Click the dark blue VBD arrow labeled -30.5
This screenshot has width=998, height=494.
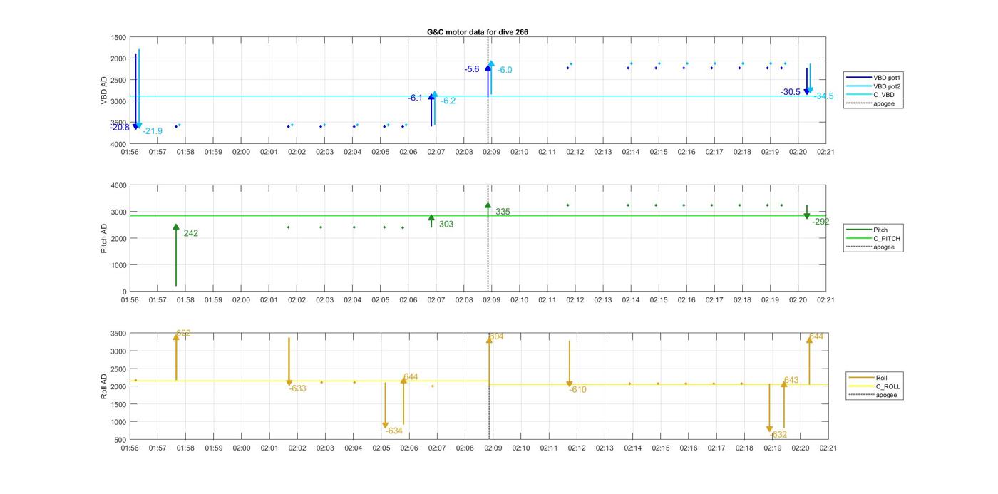tap(807, 81)
